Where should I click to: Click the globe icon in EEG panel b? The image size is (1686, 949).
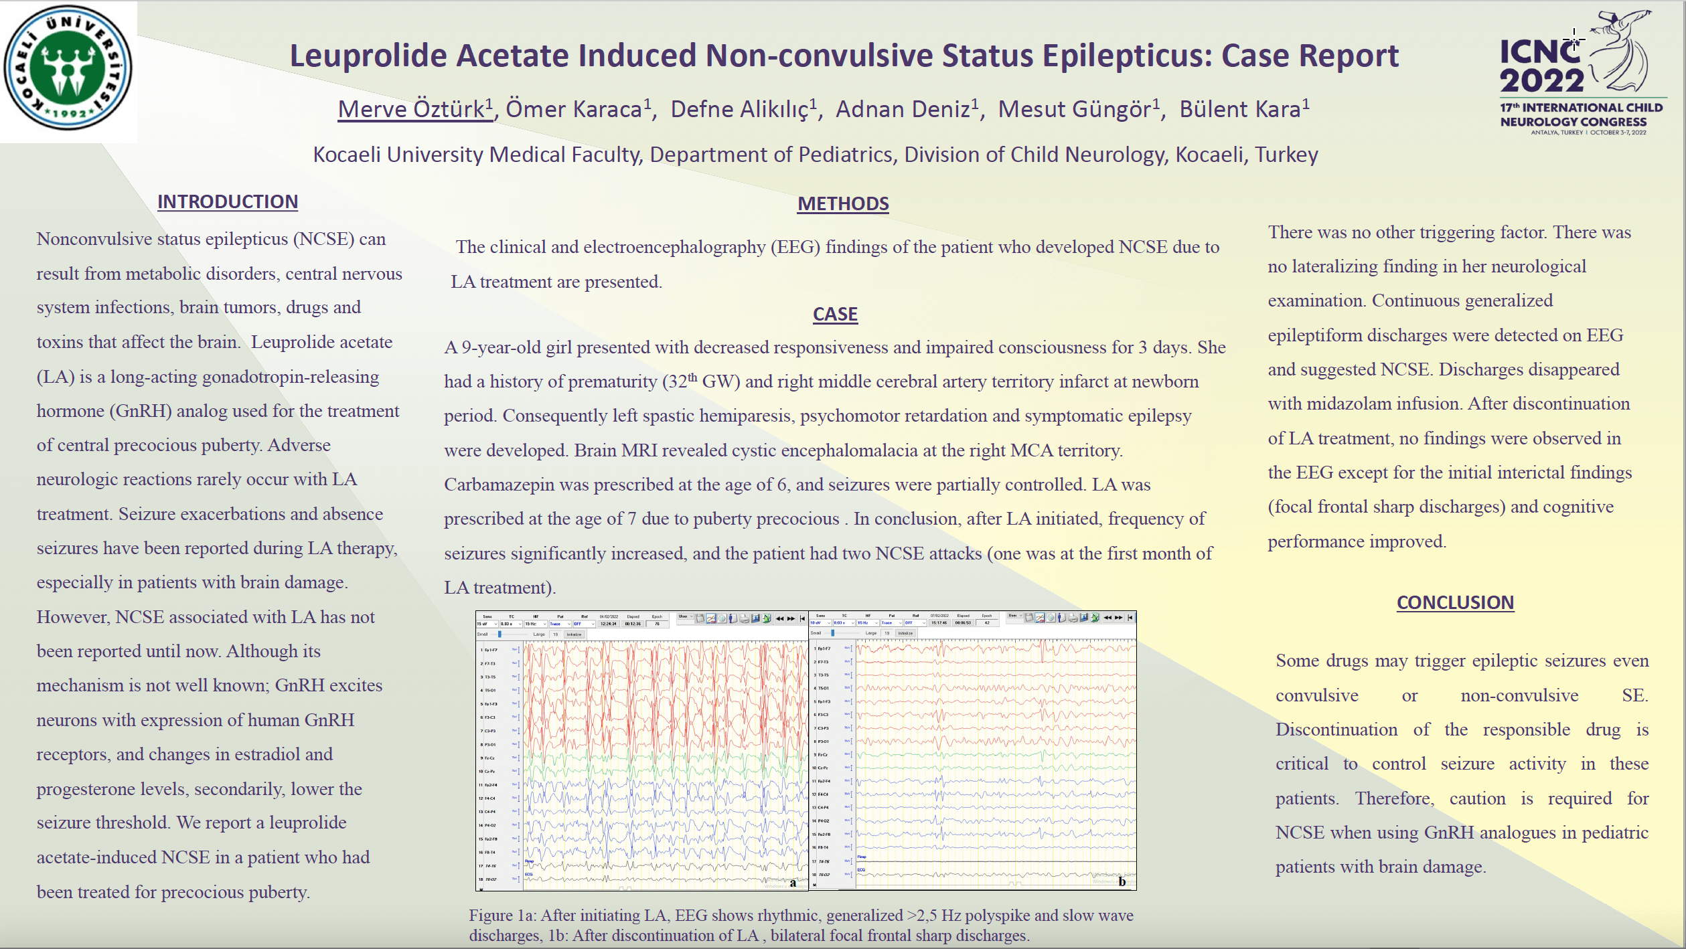[1051, 618]
